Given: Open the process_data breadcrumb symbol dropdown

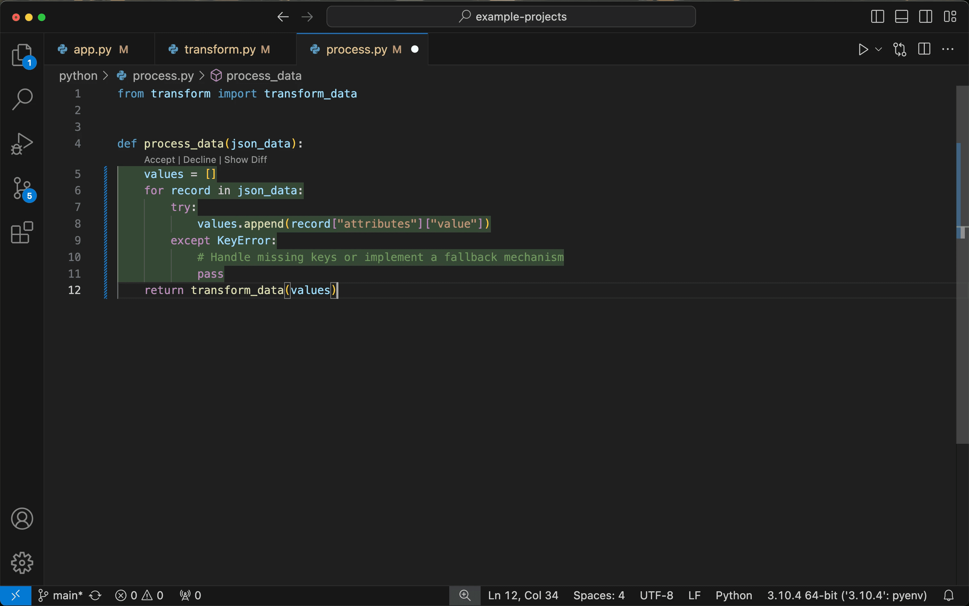Looking at the screenshot, I should click(263, 76).
